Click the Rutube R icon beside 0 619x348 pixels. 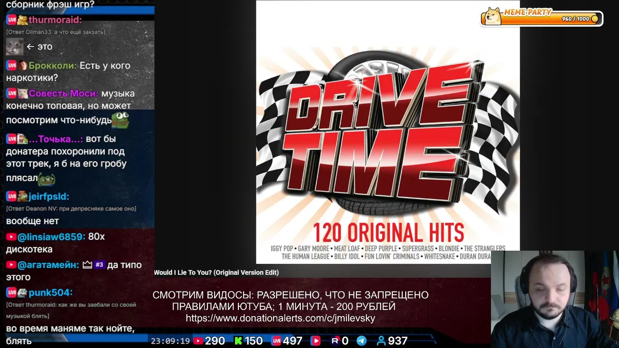[335, 341]
